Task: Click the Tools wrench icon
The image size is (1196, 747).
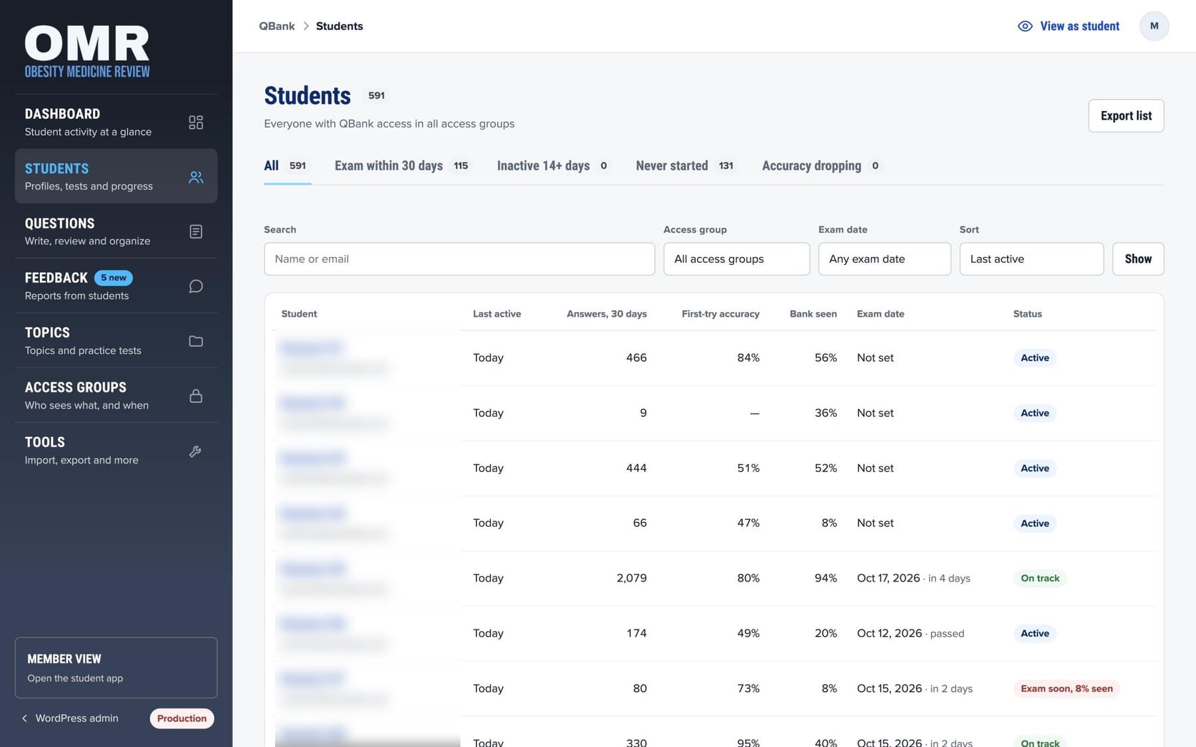Action: (195, 451)
